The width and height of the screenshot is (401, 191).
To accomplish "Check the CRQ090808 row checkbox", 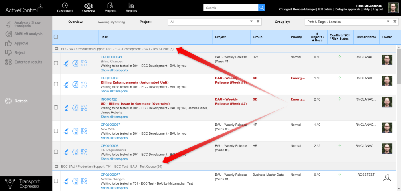I will pyautogui.click(x=56, y=152).
